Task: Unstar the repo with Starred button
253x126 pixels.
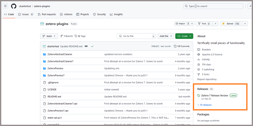Action: point(231,24)
